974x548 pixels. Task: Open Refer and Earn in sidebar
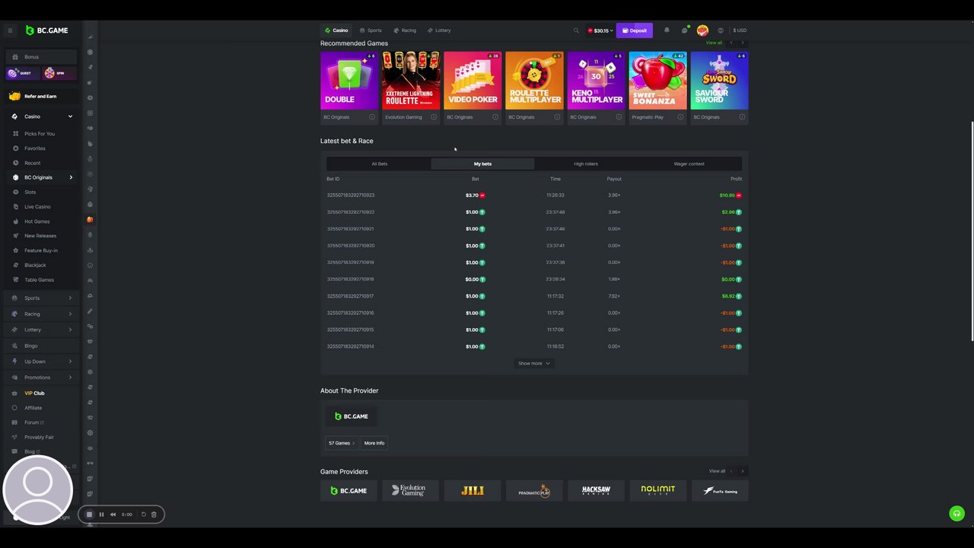point(41,97)
